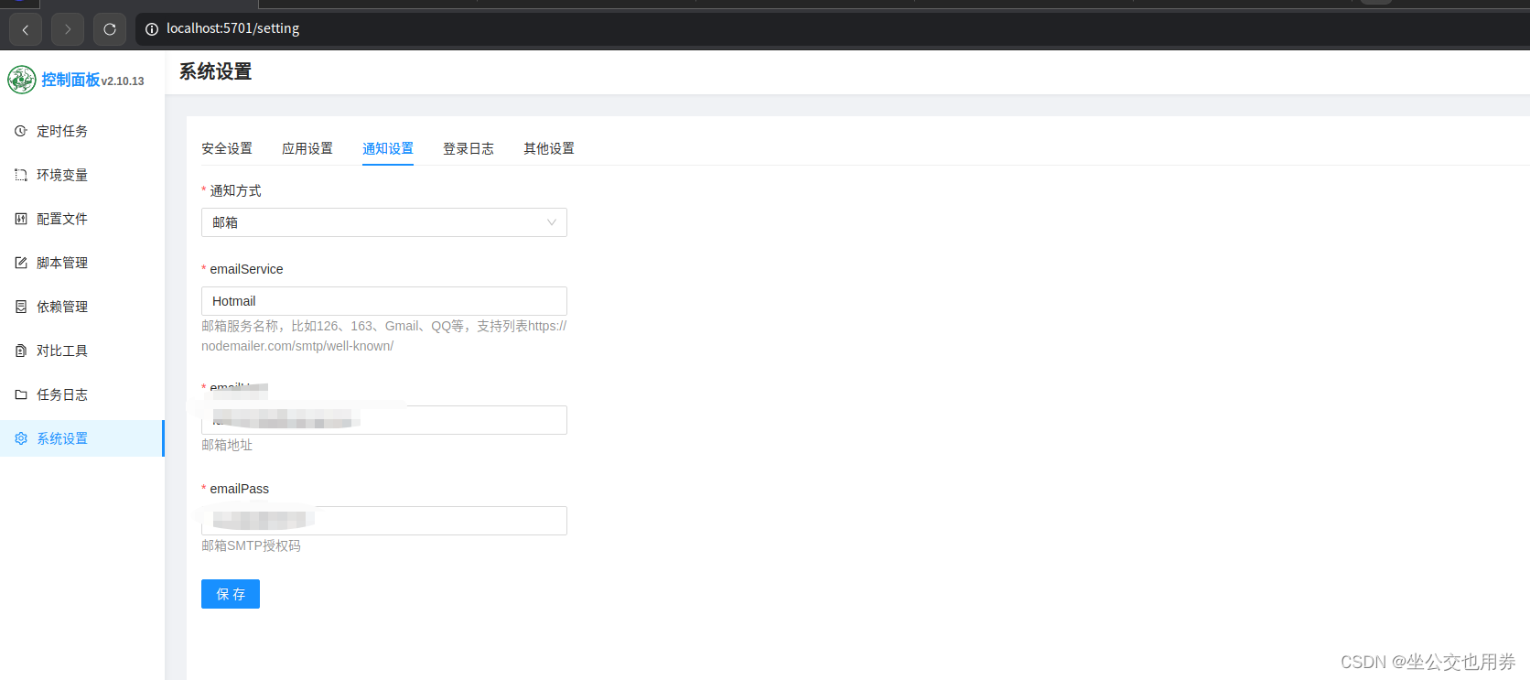The image size is (1530, 680).
Task: Open the 环境变量 sidebar menu
Action: 82,175
